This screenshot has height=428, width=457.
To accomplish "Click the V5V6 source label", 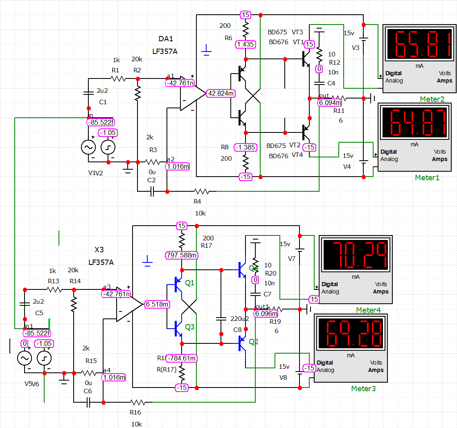I will click(x=32, y=384).
